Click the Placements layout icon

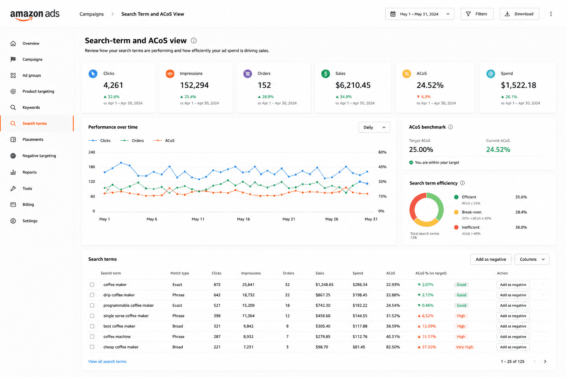point(13,140)
